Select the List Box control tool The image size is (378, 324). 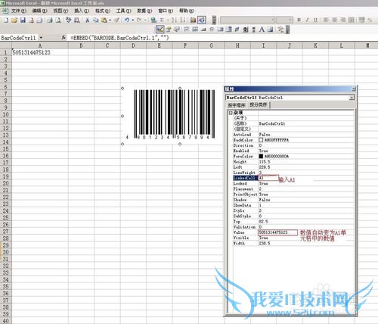221,30
